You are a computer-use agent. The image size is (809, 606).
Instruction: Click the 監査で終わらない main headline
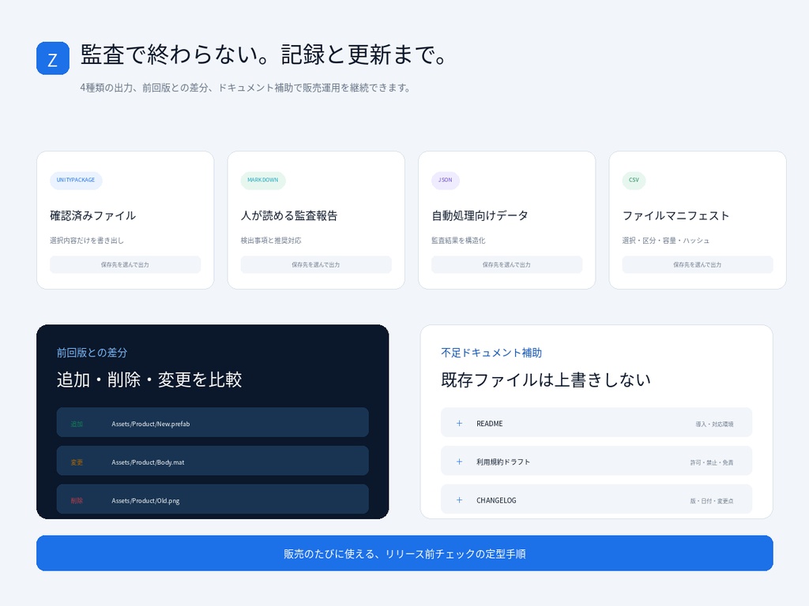point(264,54)
